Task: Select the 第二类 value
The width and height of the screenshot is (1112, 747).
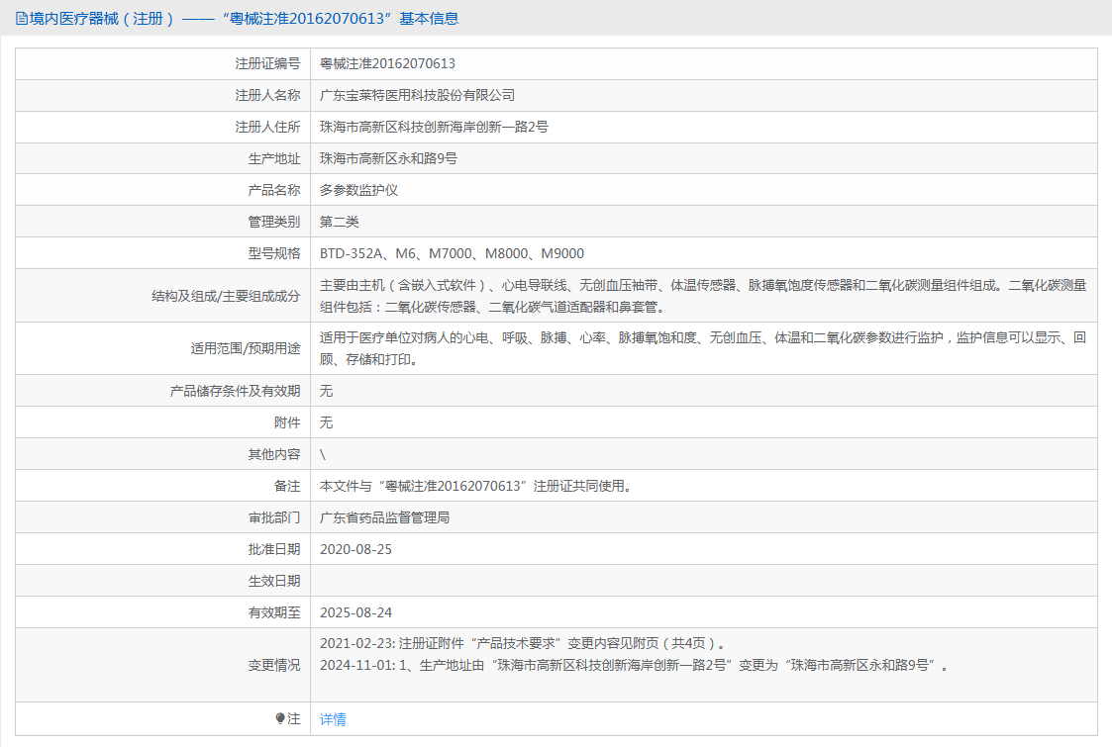Action: click(340, 222)
